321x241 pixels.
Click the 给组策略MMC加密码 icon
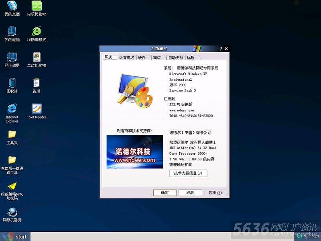click(12, 191)
